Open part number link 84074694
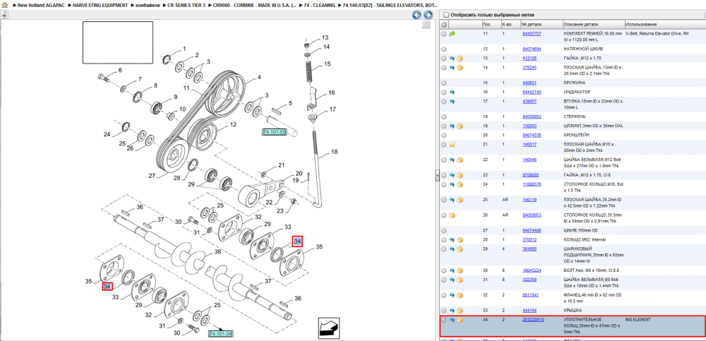Image resolution: width=706 pixels, height=341 pixels. (x=532, y=49)
